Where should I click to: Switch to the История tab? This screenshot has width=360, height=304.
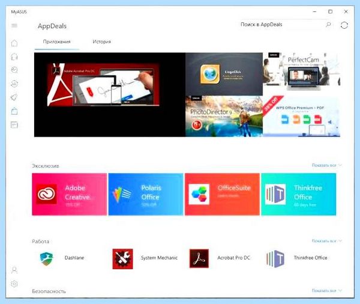(x=102, y=42)
